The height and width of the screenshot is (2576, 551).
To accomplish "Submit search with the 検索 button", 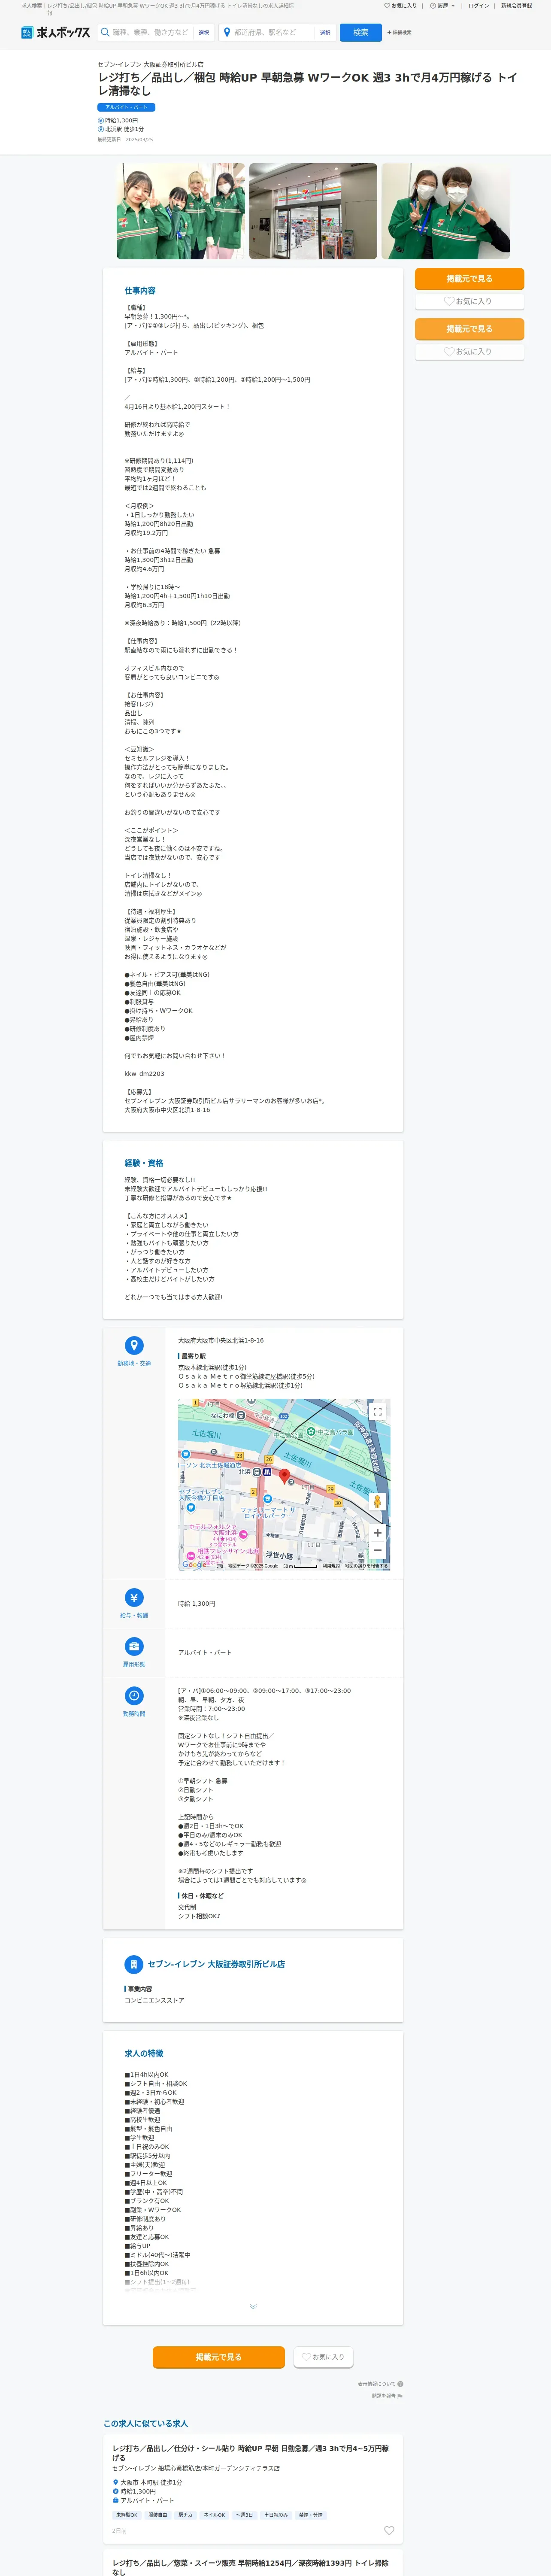I will pos(360,33).
